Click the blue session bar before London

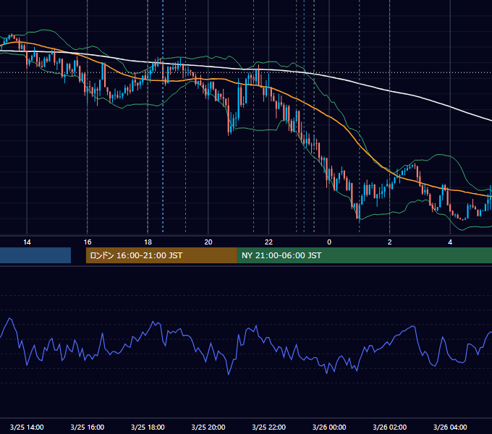35,255
